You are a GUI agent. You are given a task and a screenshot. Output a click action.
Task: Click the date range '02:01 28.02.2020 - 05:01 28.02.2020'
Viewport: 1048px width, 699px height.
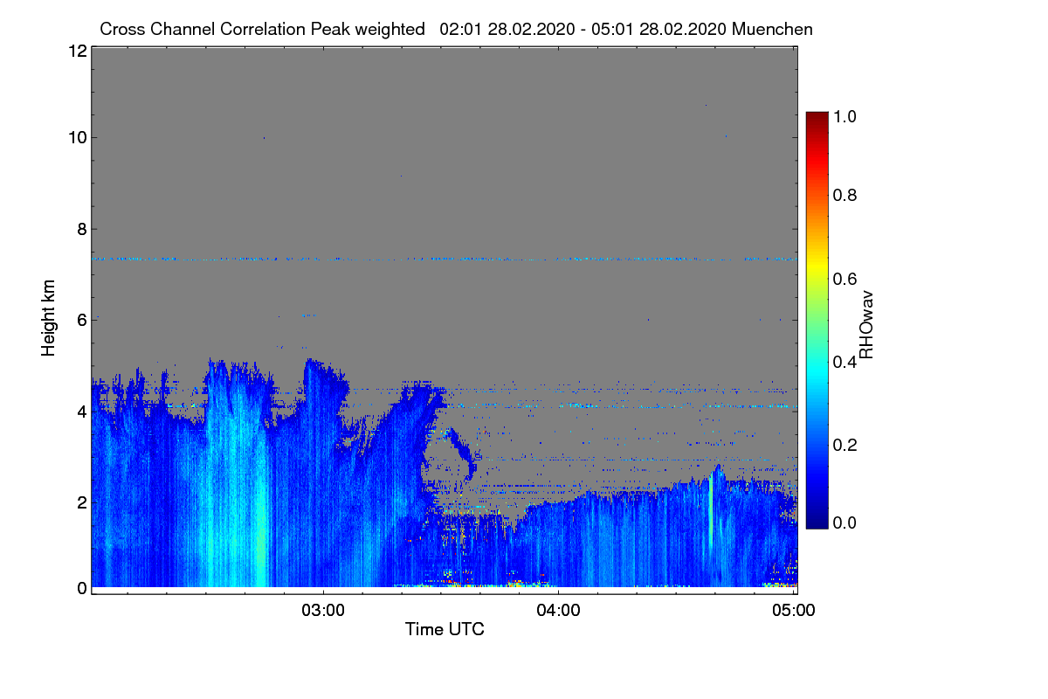click(584, 29)
